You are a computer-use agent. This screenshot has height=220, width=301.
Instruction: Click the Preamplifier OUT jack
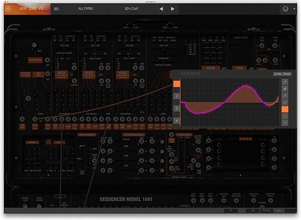tap(48, 60)
